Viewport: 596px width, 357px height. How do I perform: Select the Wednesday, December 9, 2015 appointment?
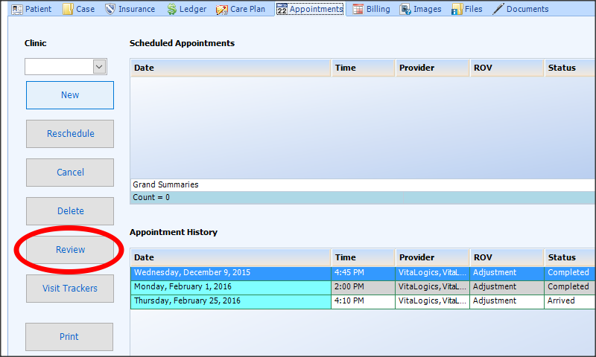[x=231, y=273]
